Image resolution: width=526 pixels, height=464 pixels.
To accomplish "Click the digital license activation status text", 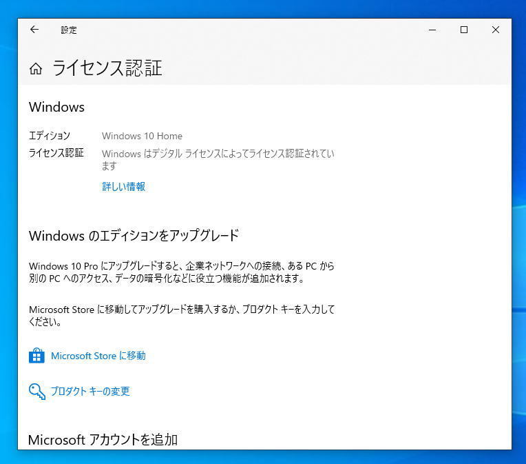I will click(218, 159).
